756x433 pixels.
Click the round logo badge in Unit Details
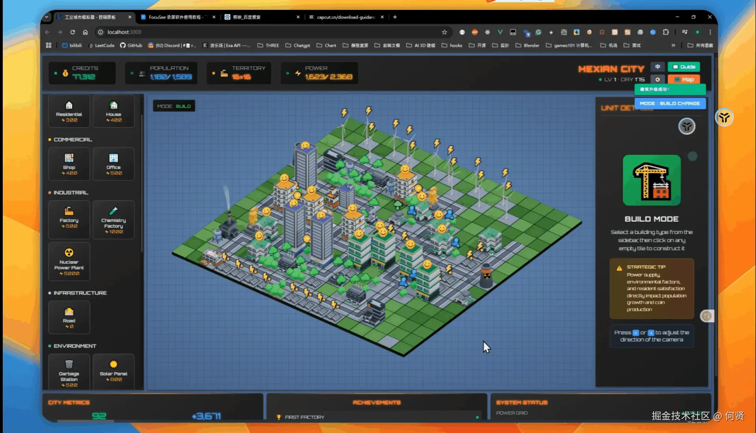687,127
